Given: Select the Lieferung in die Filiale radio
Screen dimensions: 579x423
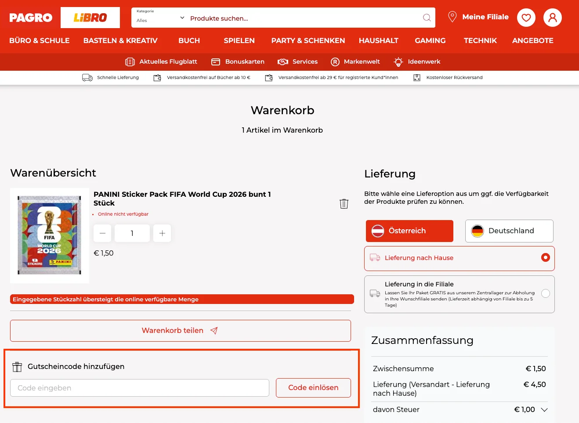Looking at the screenshot, I should 546,293.
